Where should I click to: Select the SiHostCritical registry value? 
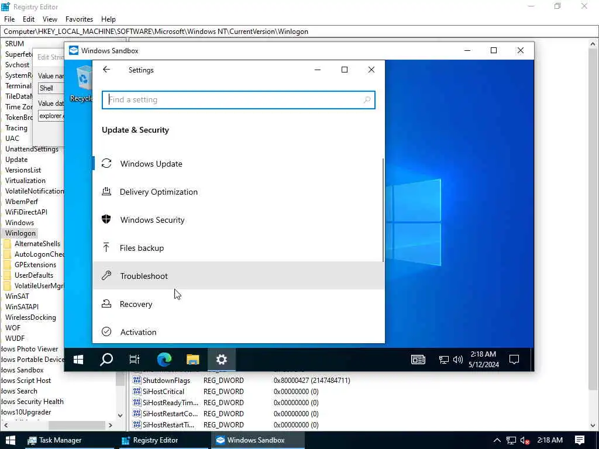(163, 391)
